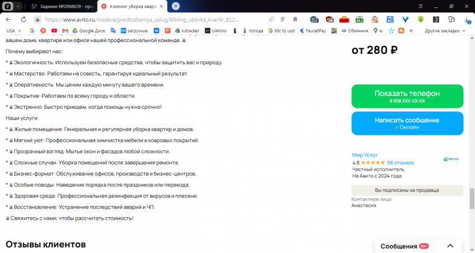475x253 pixels.
Task: Open the orange F bookmark icon
Action: click(167, 30)
